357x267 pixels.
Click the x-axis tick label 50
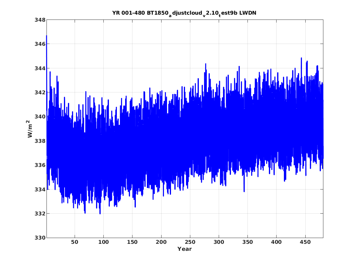click(x=75, y=242)
